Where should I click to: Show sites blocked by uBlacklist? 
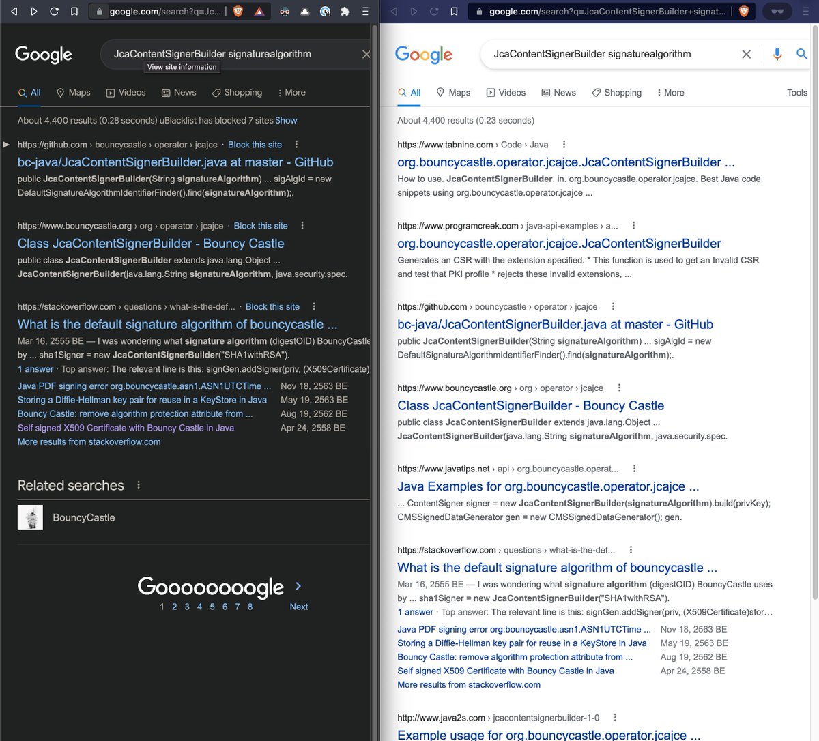tap(286, 120)
